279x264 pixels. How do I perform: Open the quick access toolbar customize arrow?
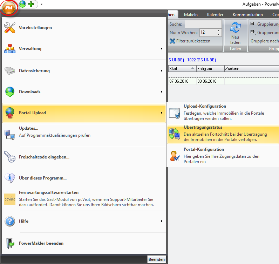tap(41, 4)
